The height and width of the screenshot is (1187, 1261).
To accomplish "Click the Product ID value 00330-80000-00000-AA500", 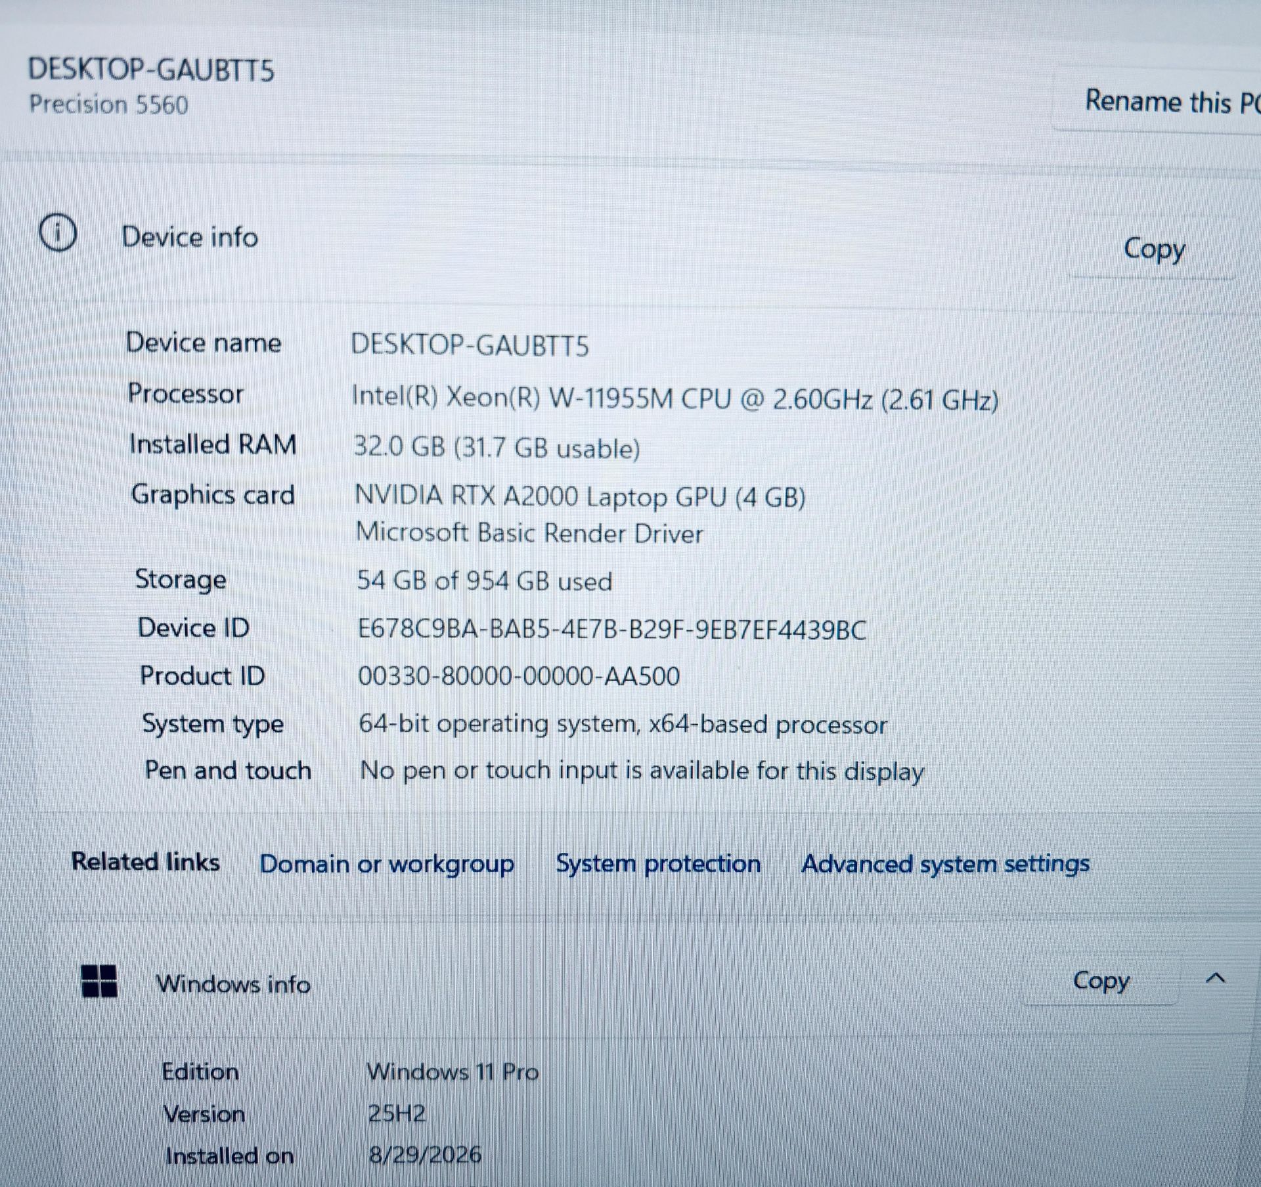I will [x=519, y=676].
